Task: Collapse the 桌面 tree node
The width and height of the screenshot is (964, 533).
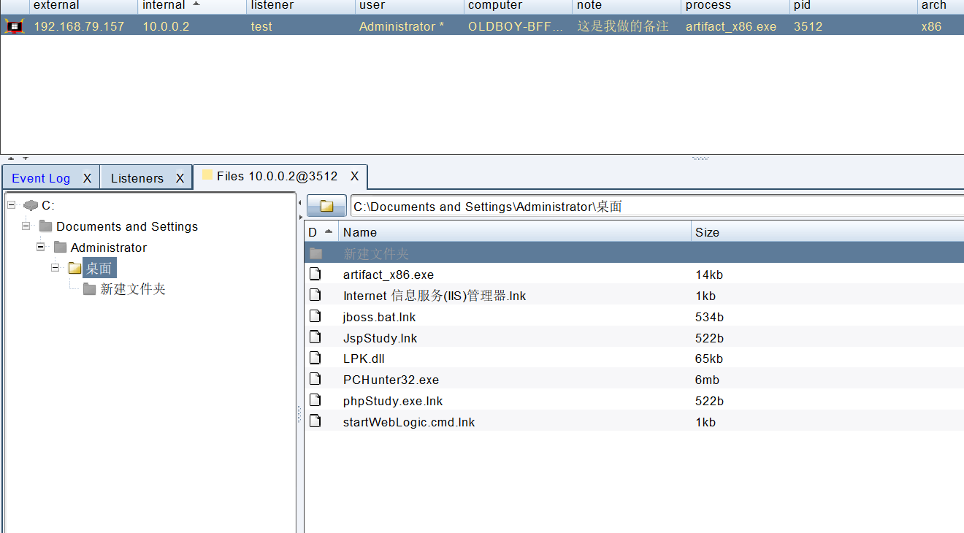Action: pos(56,267)
